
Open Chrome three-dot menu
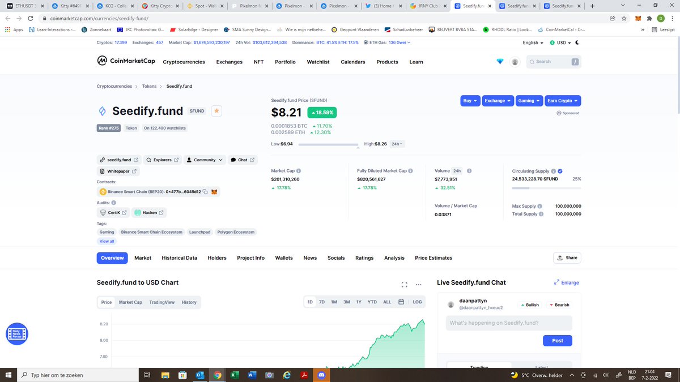pos(671,18)
